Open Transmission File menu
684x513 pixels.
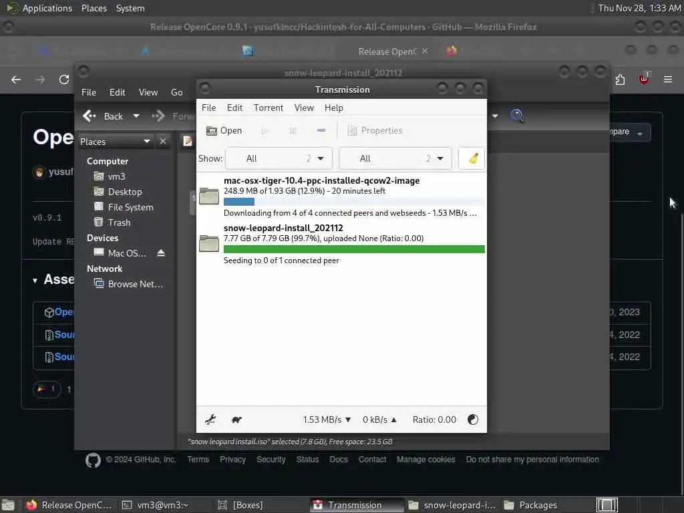(x=208, y=108)
